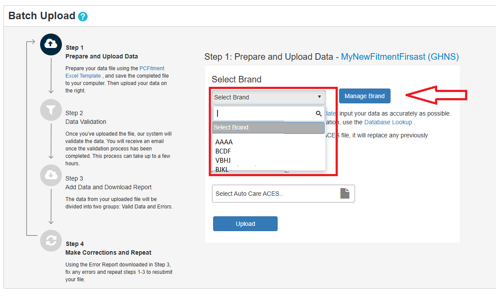Click the Step 1 cloud upload icon

51,44
